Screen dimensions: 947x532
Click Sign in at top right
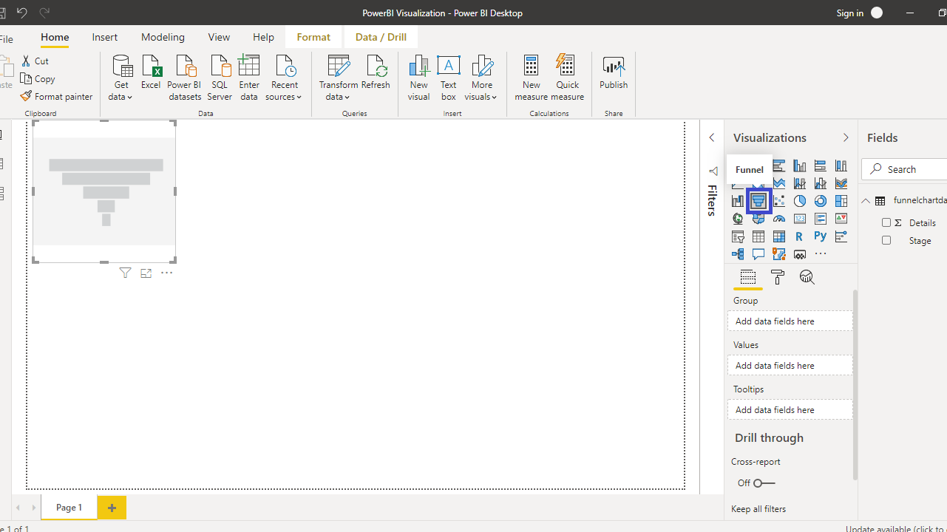pyautogui.click(x=850, y=13)
